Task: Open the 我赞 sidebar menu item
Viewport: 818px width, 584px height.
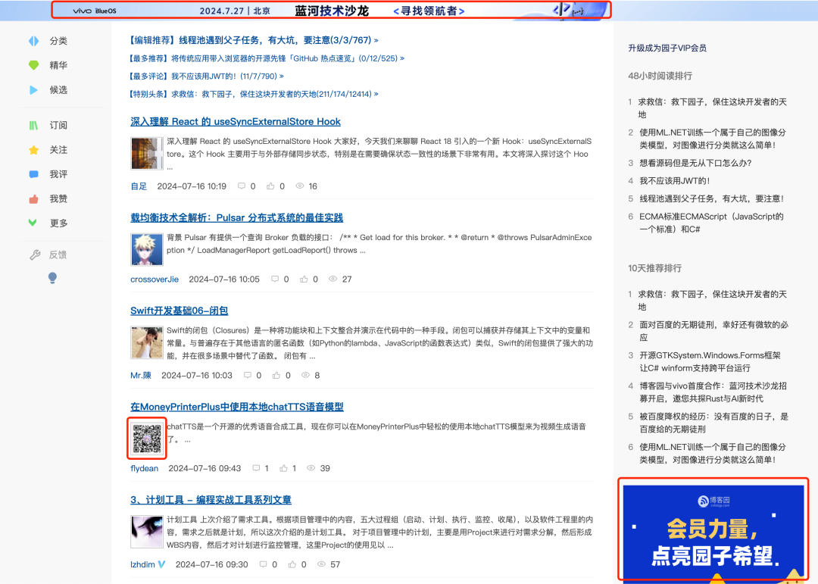Action: point(58,199)
